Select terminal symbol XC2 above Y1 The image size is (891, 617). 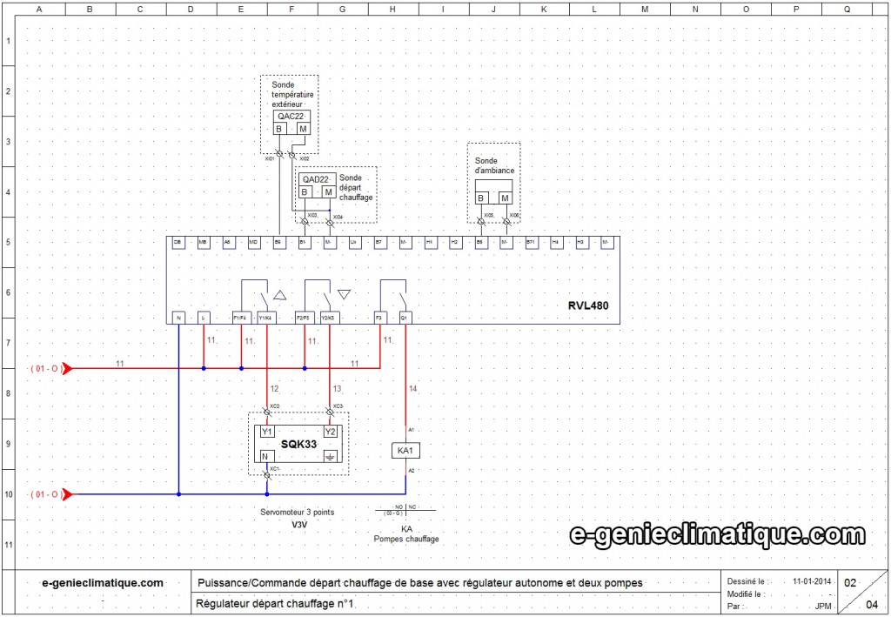(x=266, y=412)
